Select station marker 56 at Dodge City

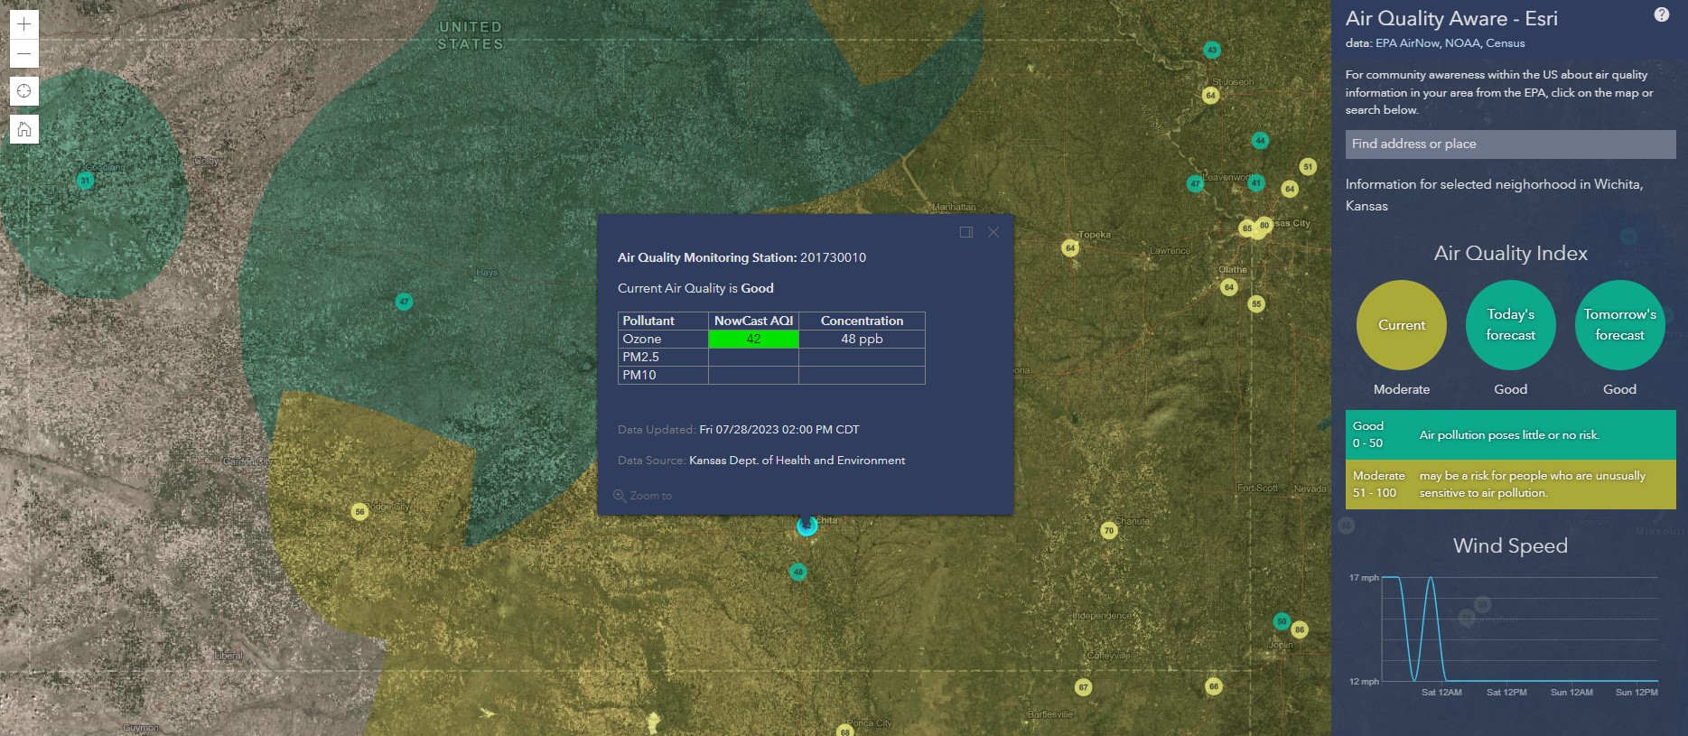[359, 512]
